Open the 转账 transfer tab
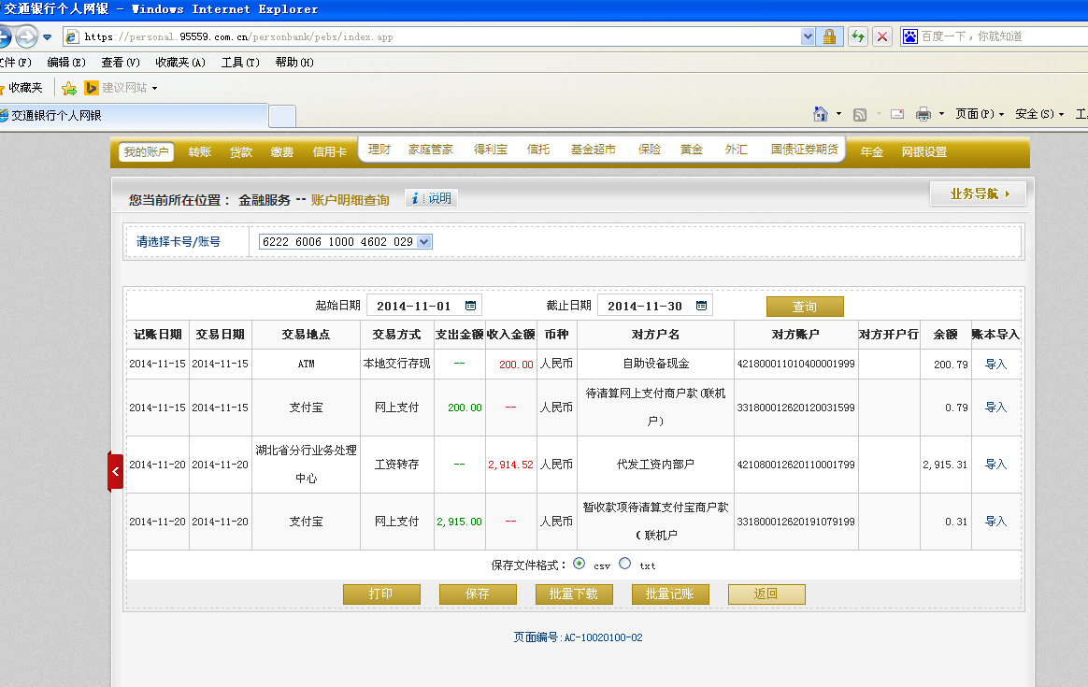 pyautogui.click(x=200, y=152)
